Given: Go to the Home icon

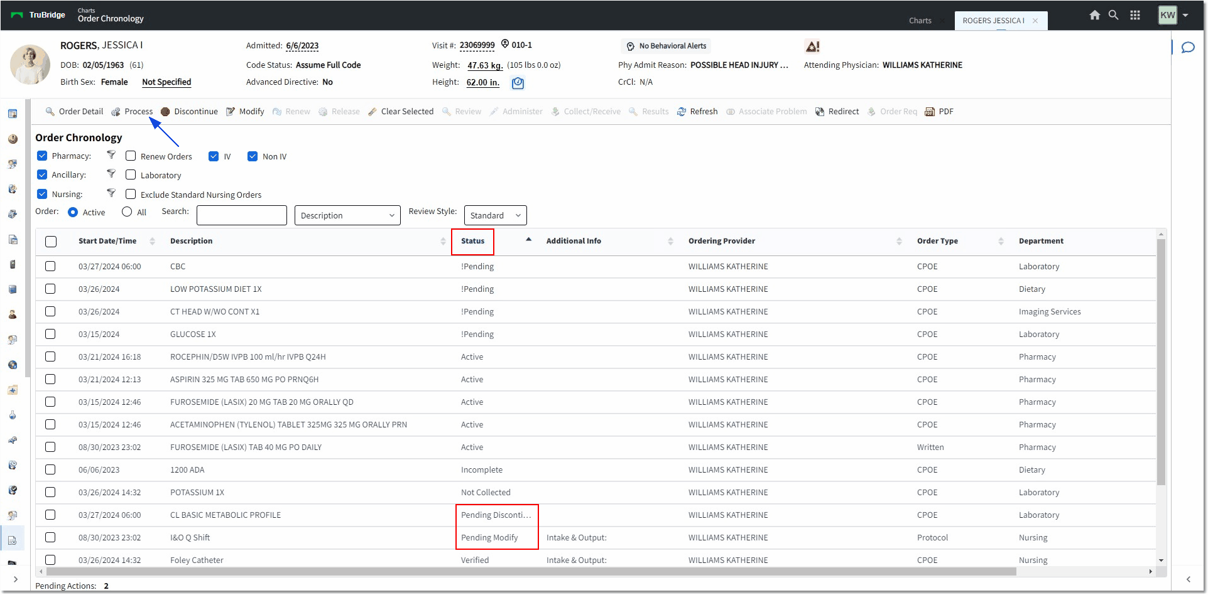Looking at the screenshot, I should click(x=1094, y=15).
